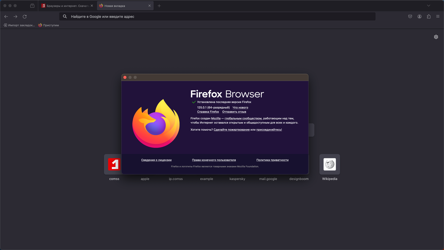Click the "ip.comss" shortcut label
This screenshot has height=250, width=444.
(176, 179)
